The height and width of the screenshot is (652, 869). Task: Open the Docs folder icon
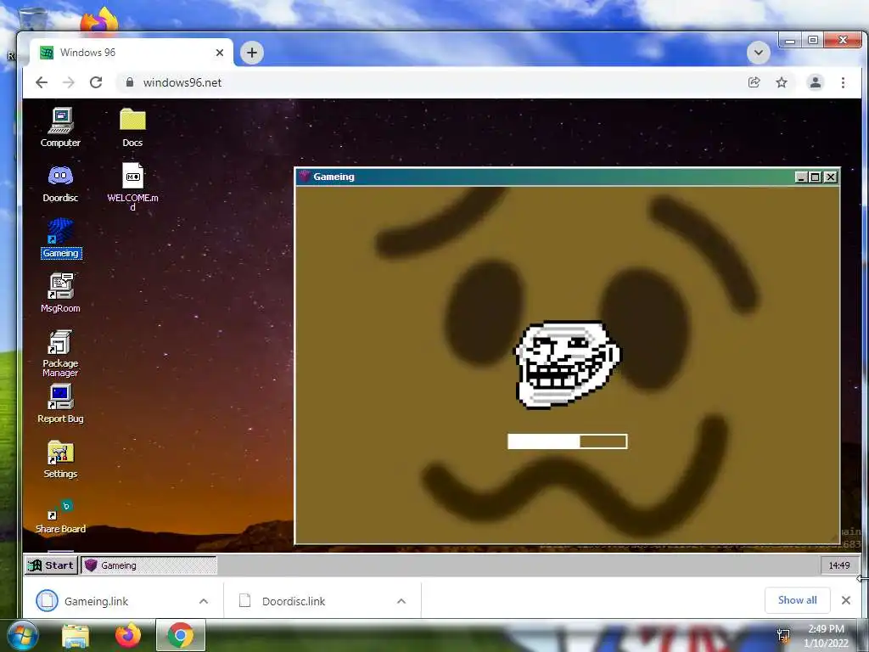pyautogui.click(x=132, y=127)
